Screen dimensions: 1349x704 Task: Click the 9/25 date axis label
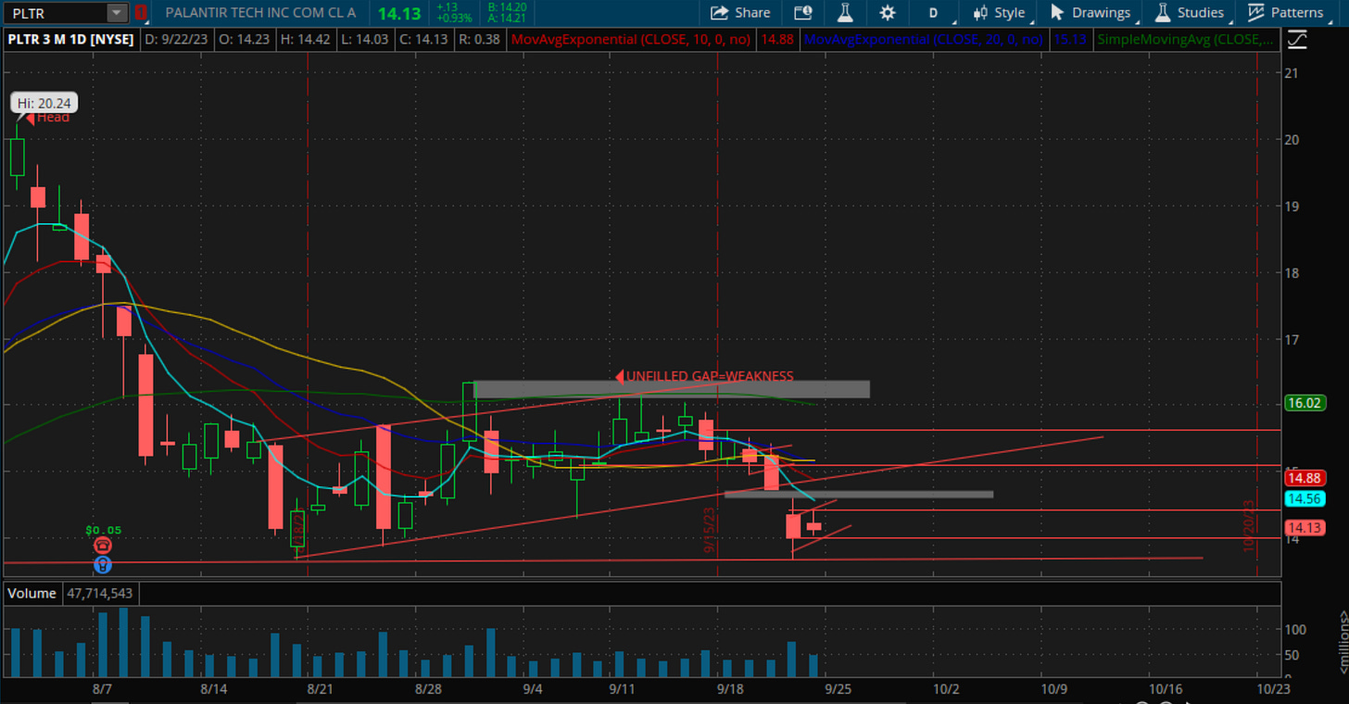point(838,690)
